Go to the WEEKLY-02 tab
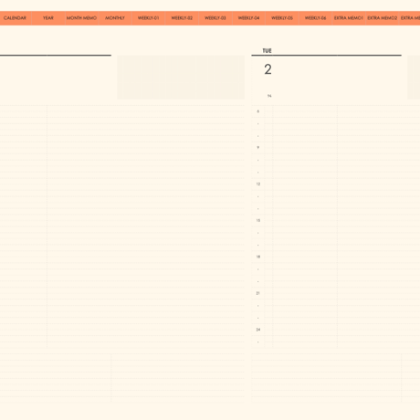Screen dimensions: 420x420 (182, 18)
